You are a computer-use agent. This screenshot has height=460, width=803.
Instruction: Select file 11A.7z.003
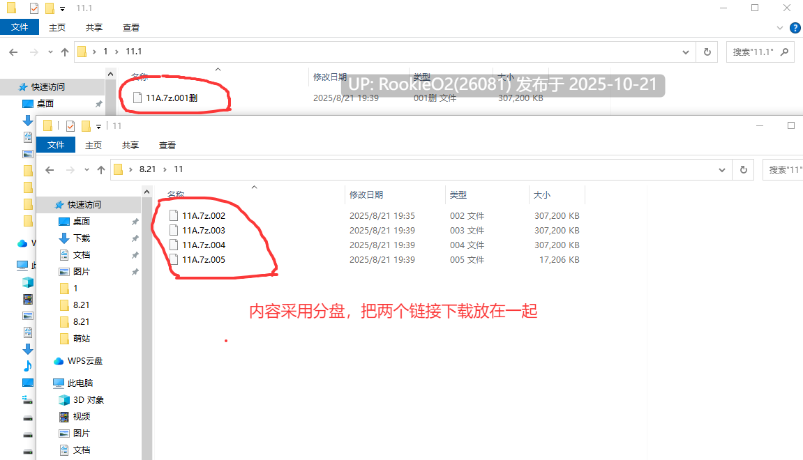(x=204, y=231)
